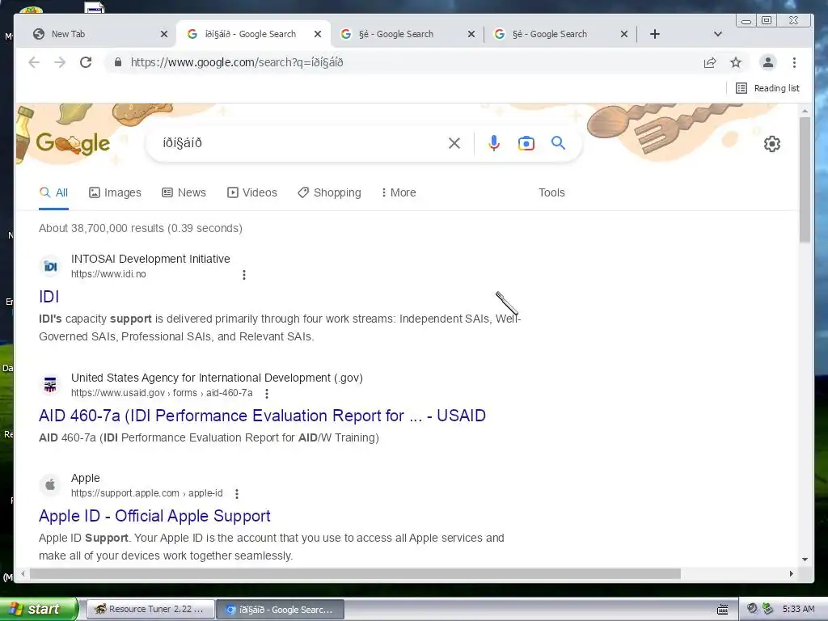Clear the search box with X
Image resolution: width=828 pixels, height=621 pixels.
click(454, 143)
